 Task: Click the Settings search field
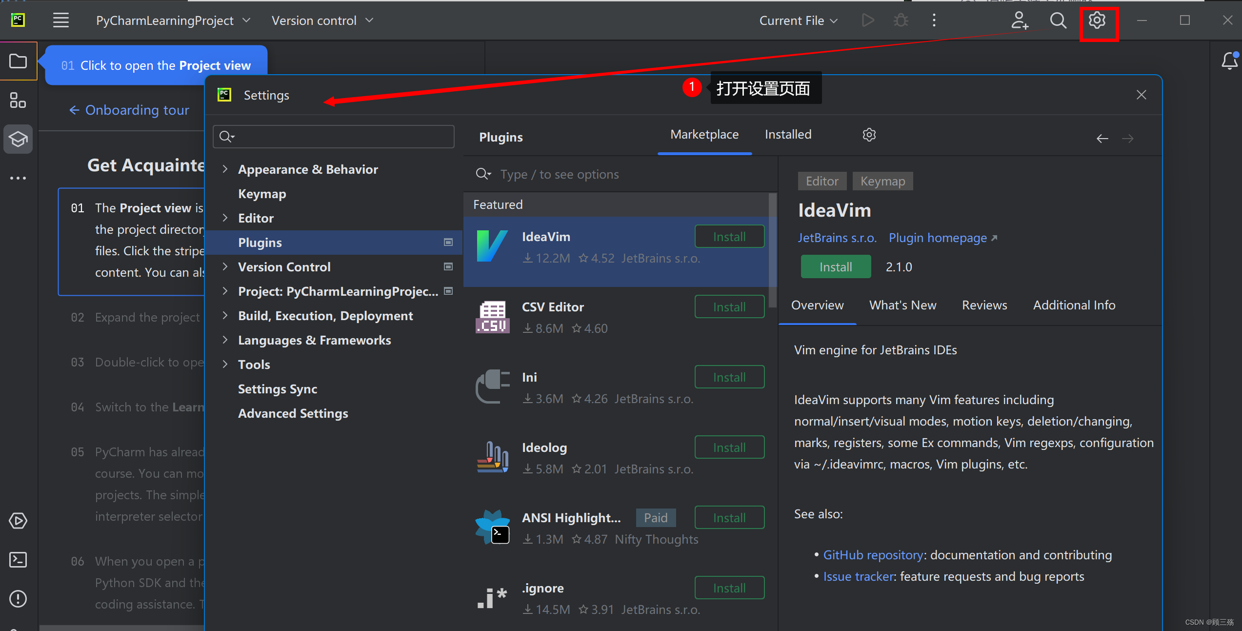tap(334, 137)
